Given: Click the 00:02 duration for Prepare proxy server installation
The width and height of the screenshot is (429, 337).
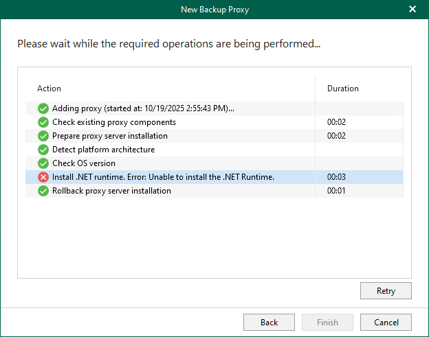Looking at the screenshot, I should point(336,136).
